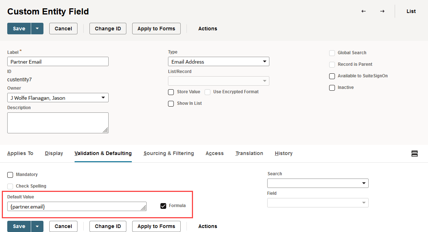Open the List link
The width and height of the screenshot is (428, 232).
pyautogui.click(x=411, y=11)
